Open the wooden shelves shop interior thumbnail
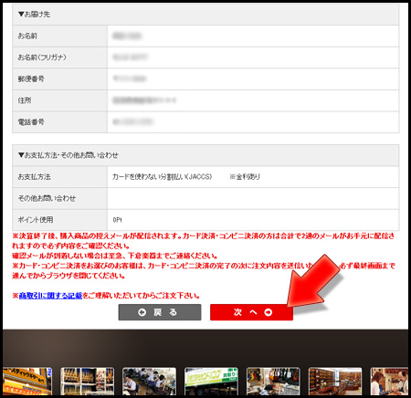 click(x=335, y=382)
